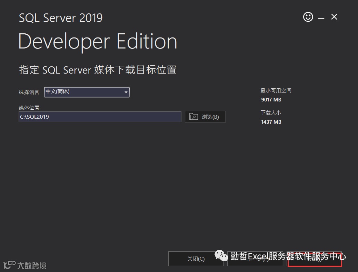Click the 最小可用空间 label
The width and height of the screenshot is (358, 272).
[x=276, y=90]
